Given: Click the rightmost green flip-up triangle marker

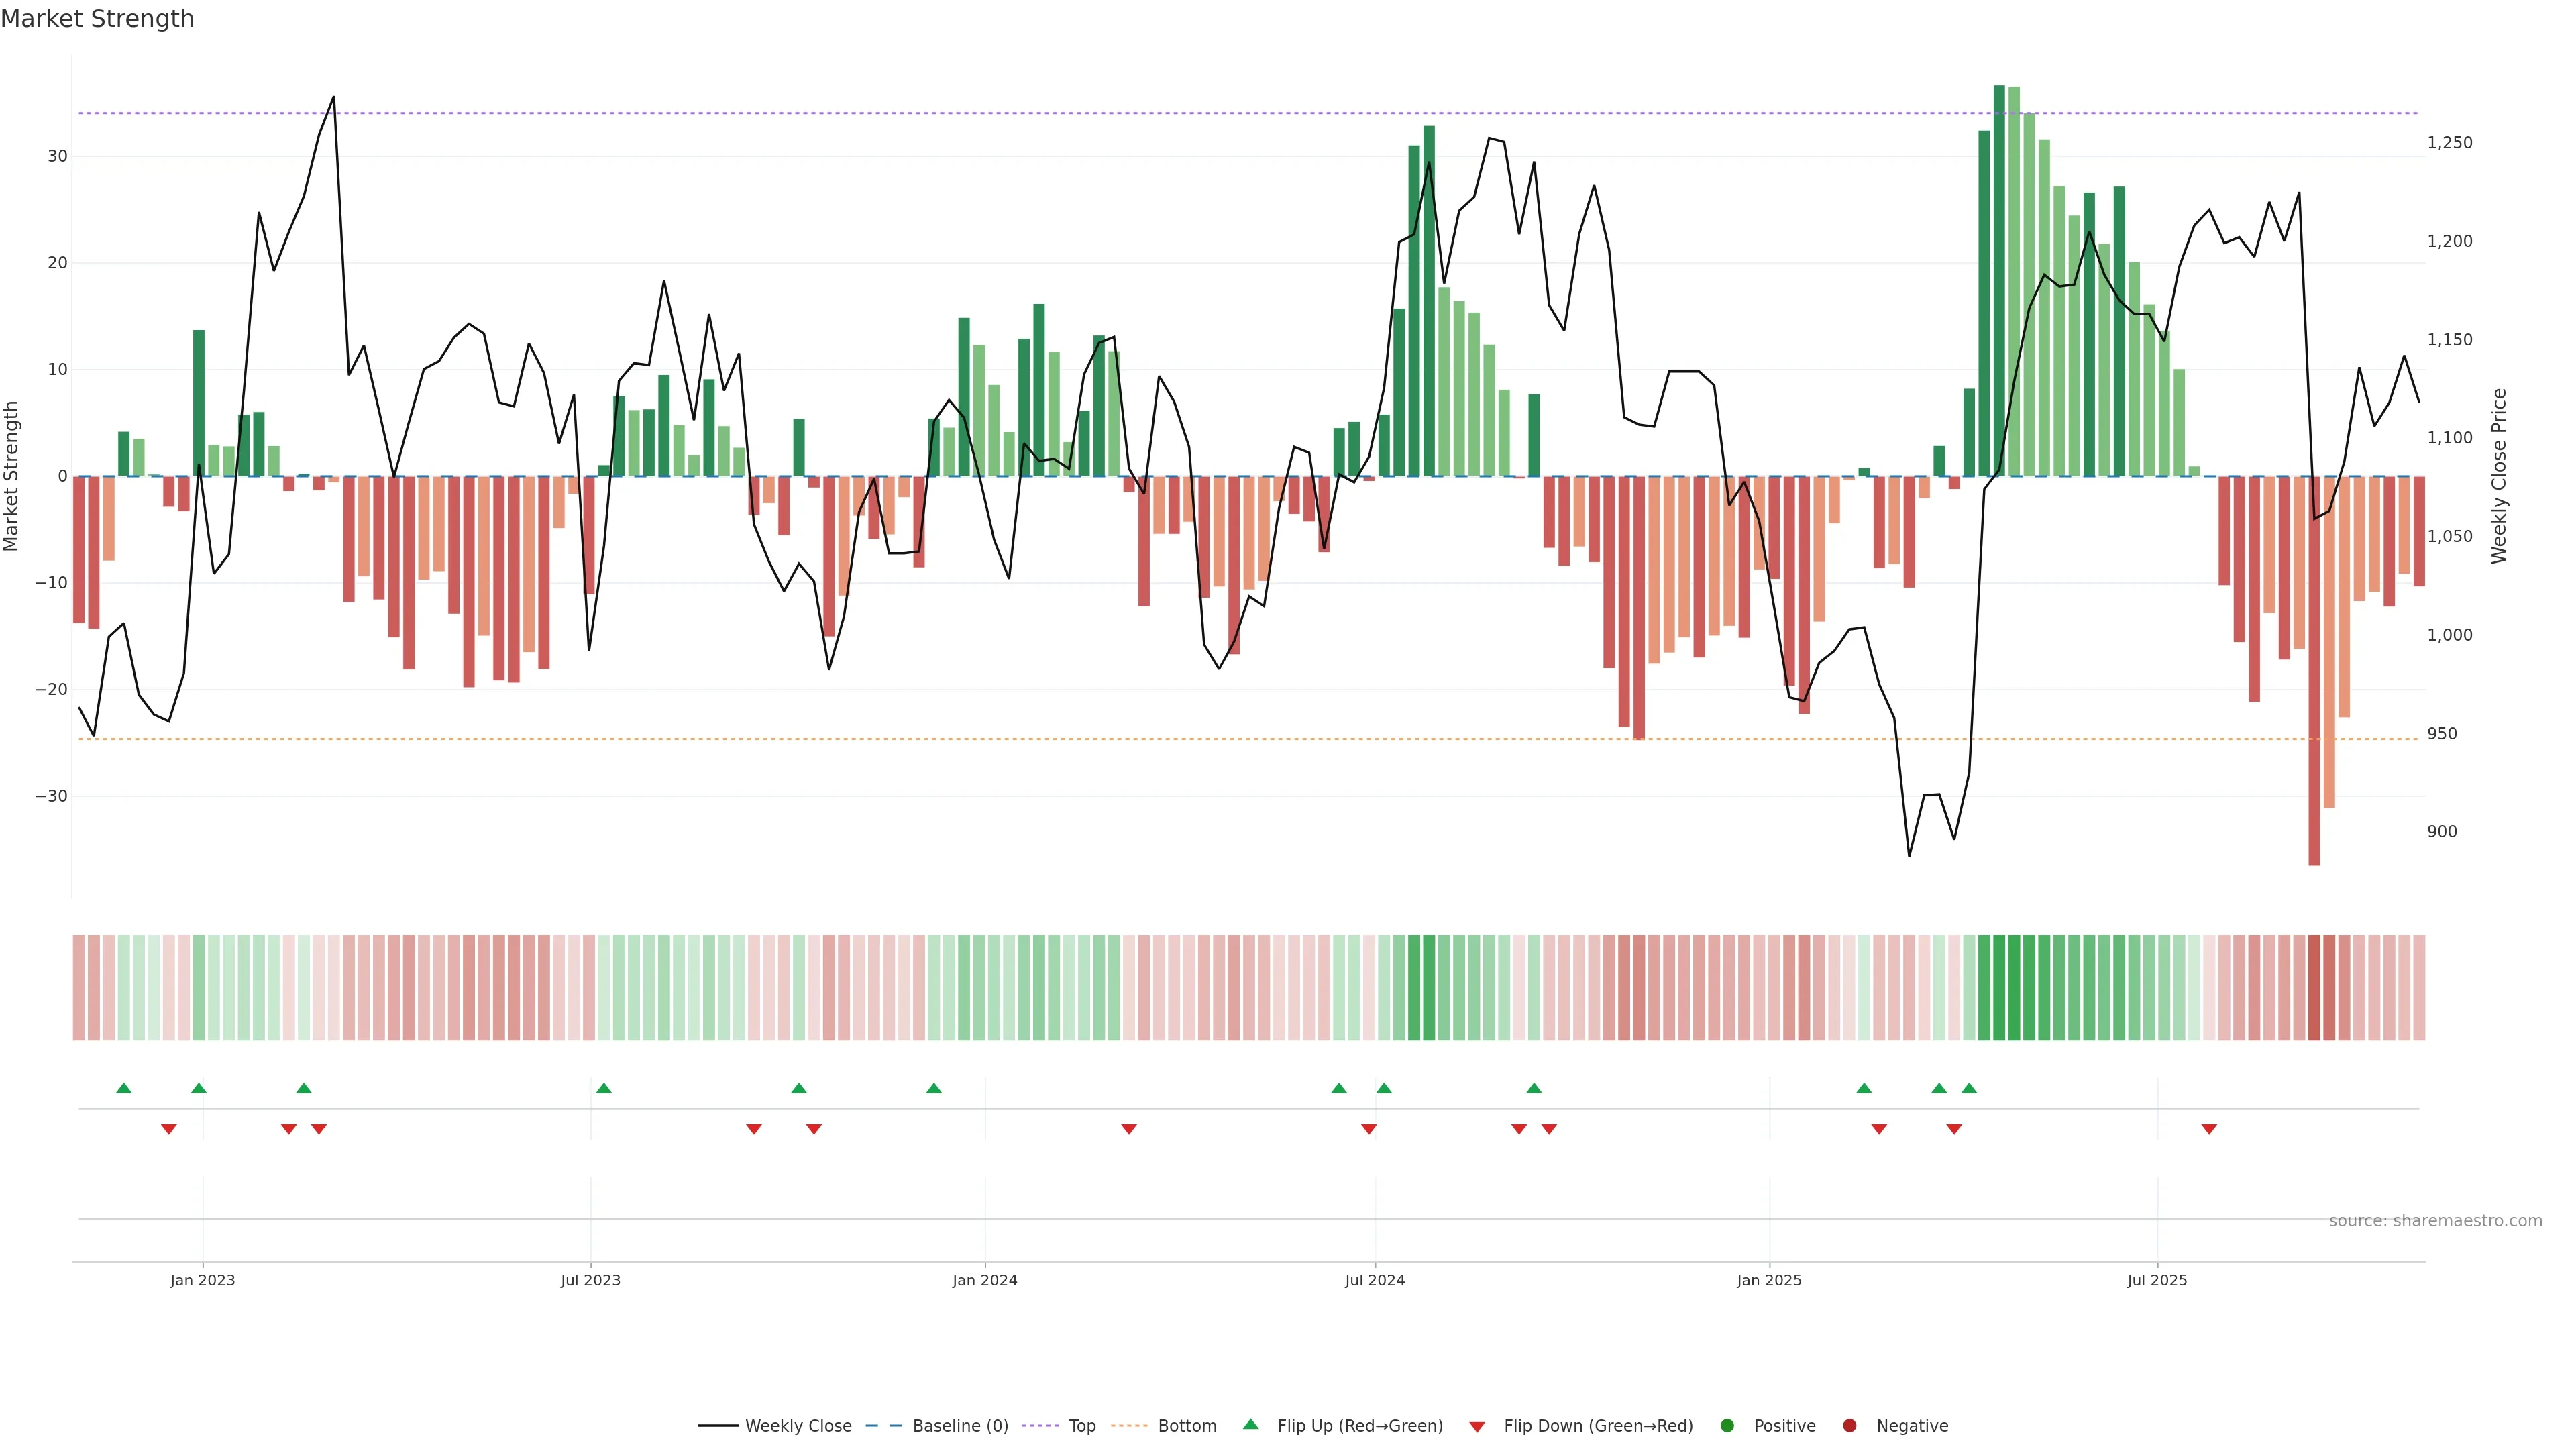Looking at the screenshot, I should click(x=1969, y=1088).
